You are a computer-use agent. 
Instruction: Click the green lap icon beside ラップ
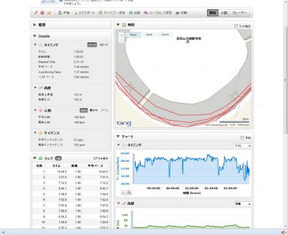click(40, 159)
